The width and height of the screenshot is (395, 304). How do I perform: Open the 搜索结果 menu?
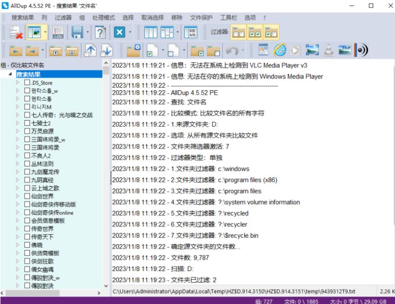(23, 18)
